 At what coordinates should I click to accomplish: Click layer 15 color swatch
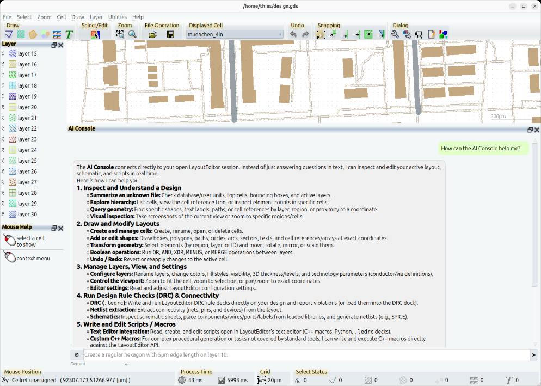point(13,53)
